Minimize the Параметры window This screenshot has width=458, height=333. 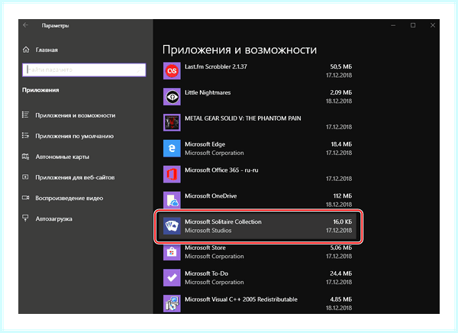(x=393, y=25)
